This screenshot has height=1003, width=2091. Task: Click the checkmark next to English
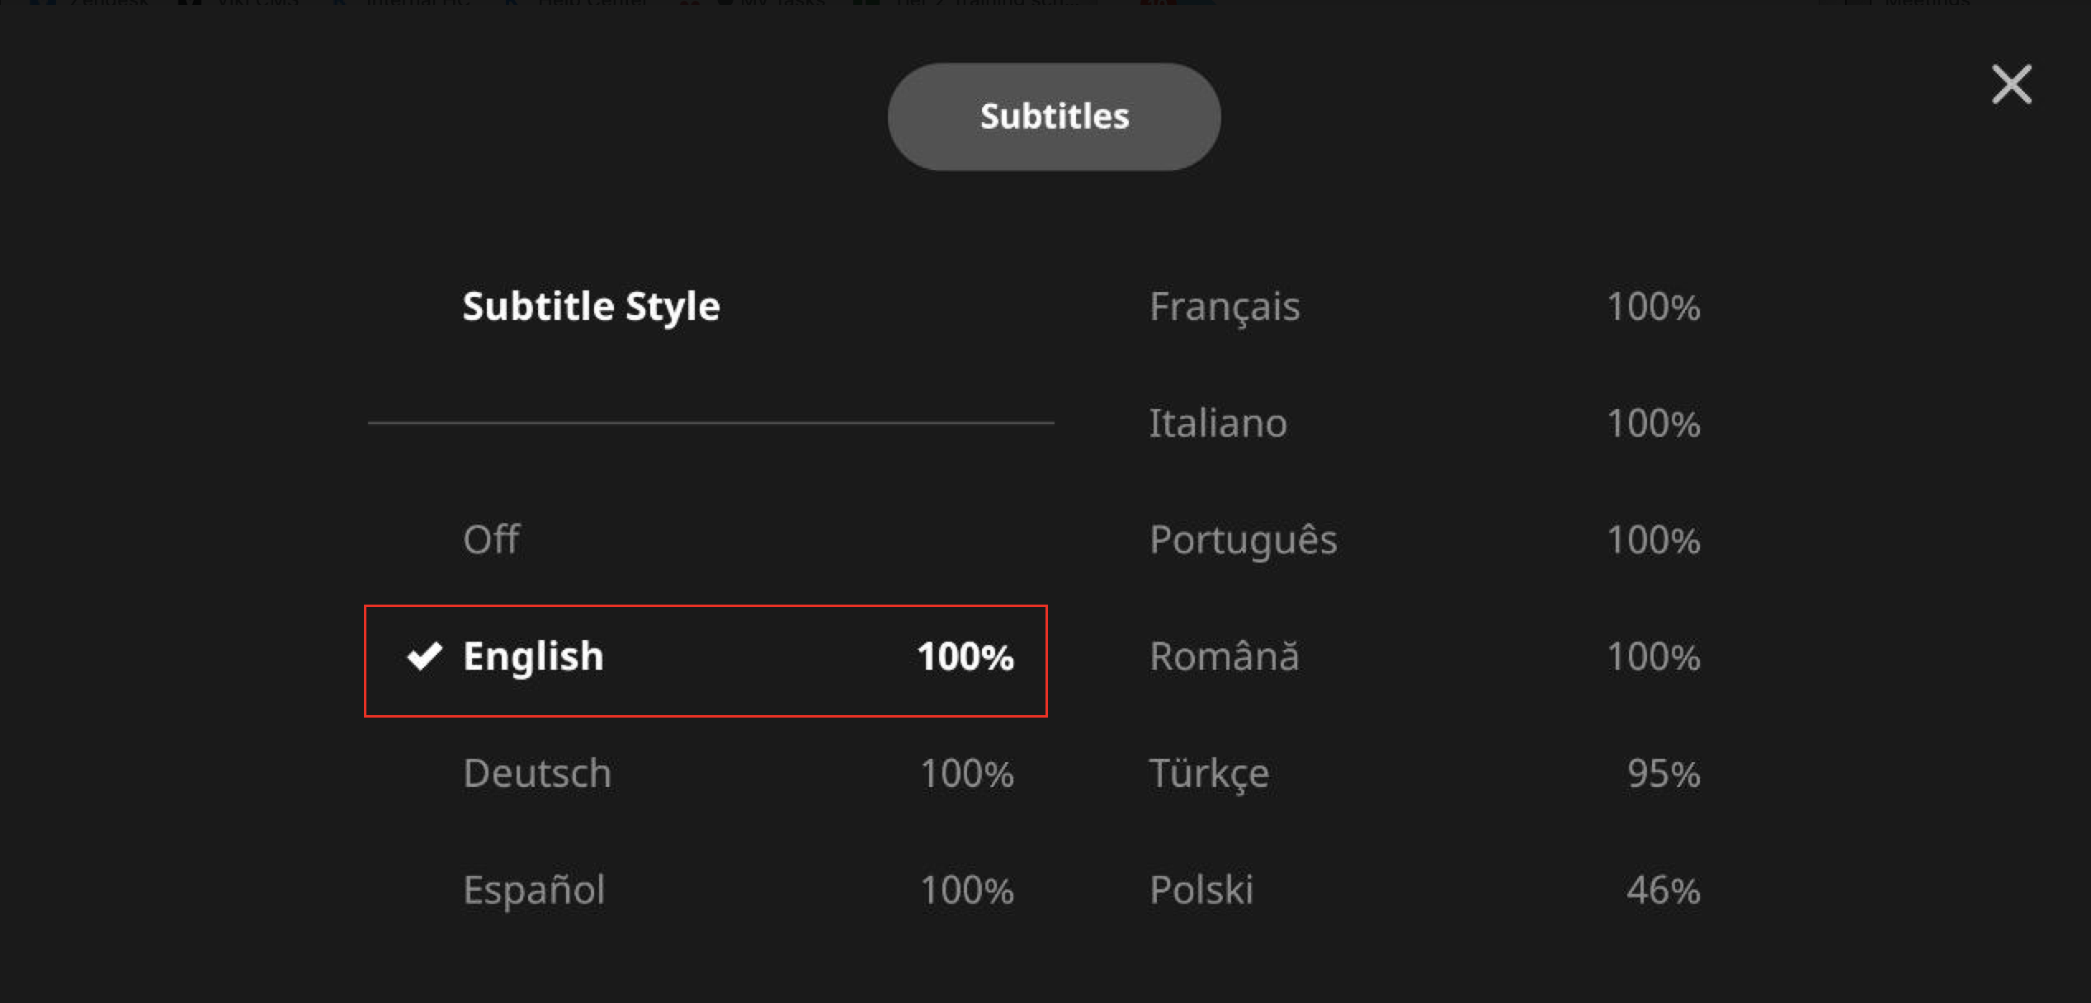point(425,657)
